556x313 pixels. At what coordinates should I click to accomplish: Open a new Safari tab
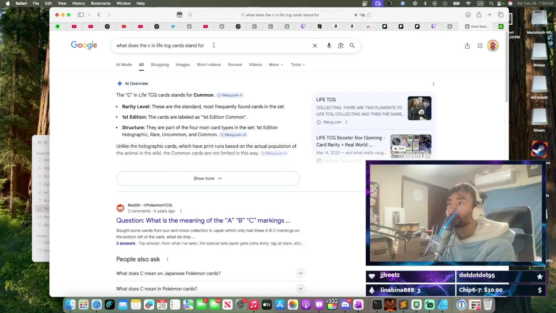490,15
